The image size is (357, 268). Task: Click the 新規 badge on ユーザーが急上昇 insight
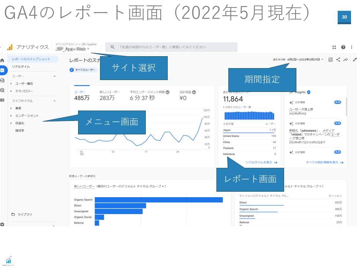(337, 102)
